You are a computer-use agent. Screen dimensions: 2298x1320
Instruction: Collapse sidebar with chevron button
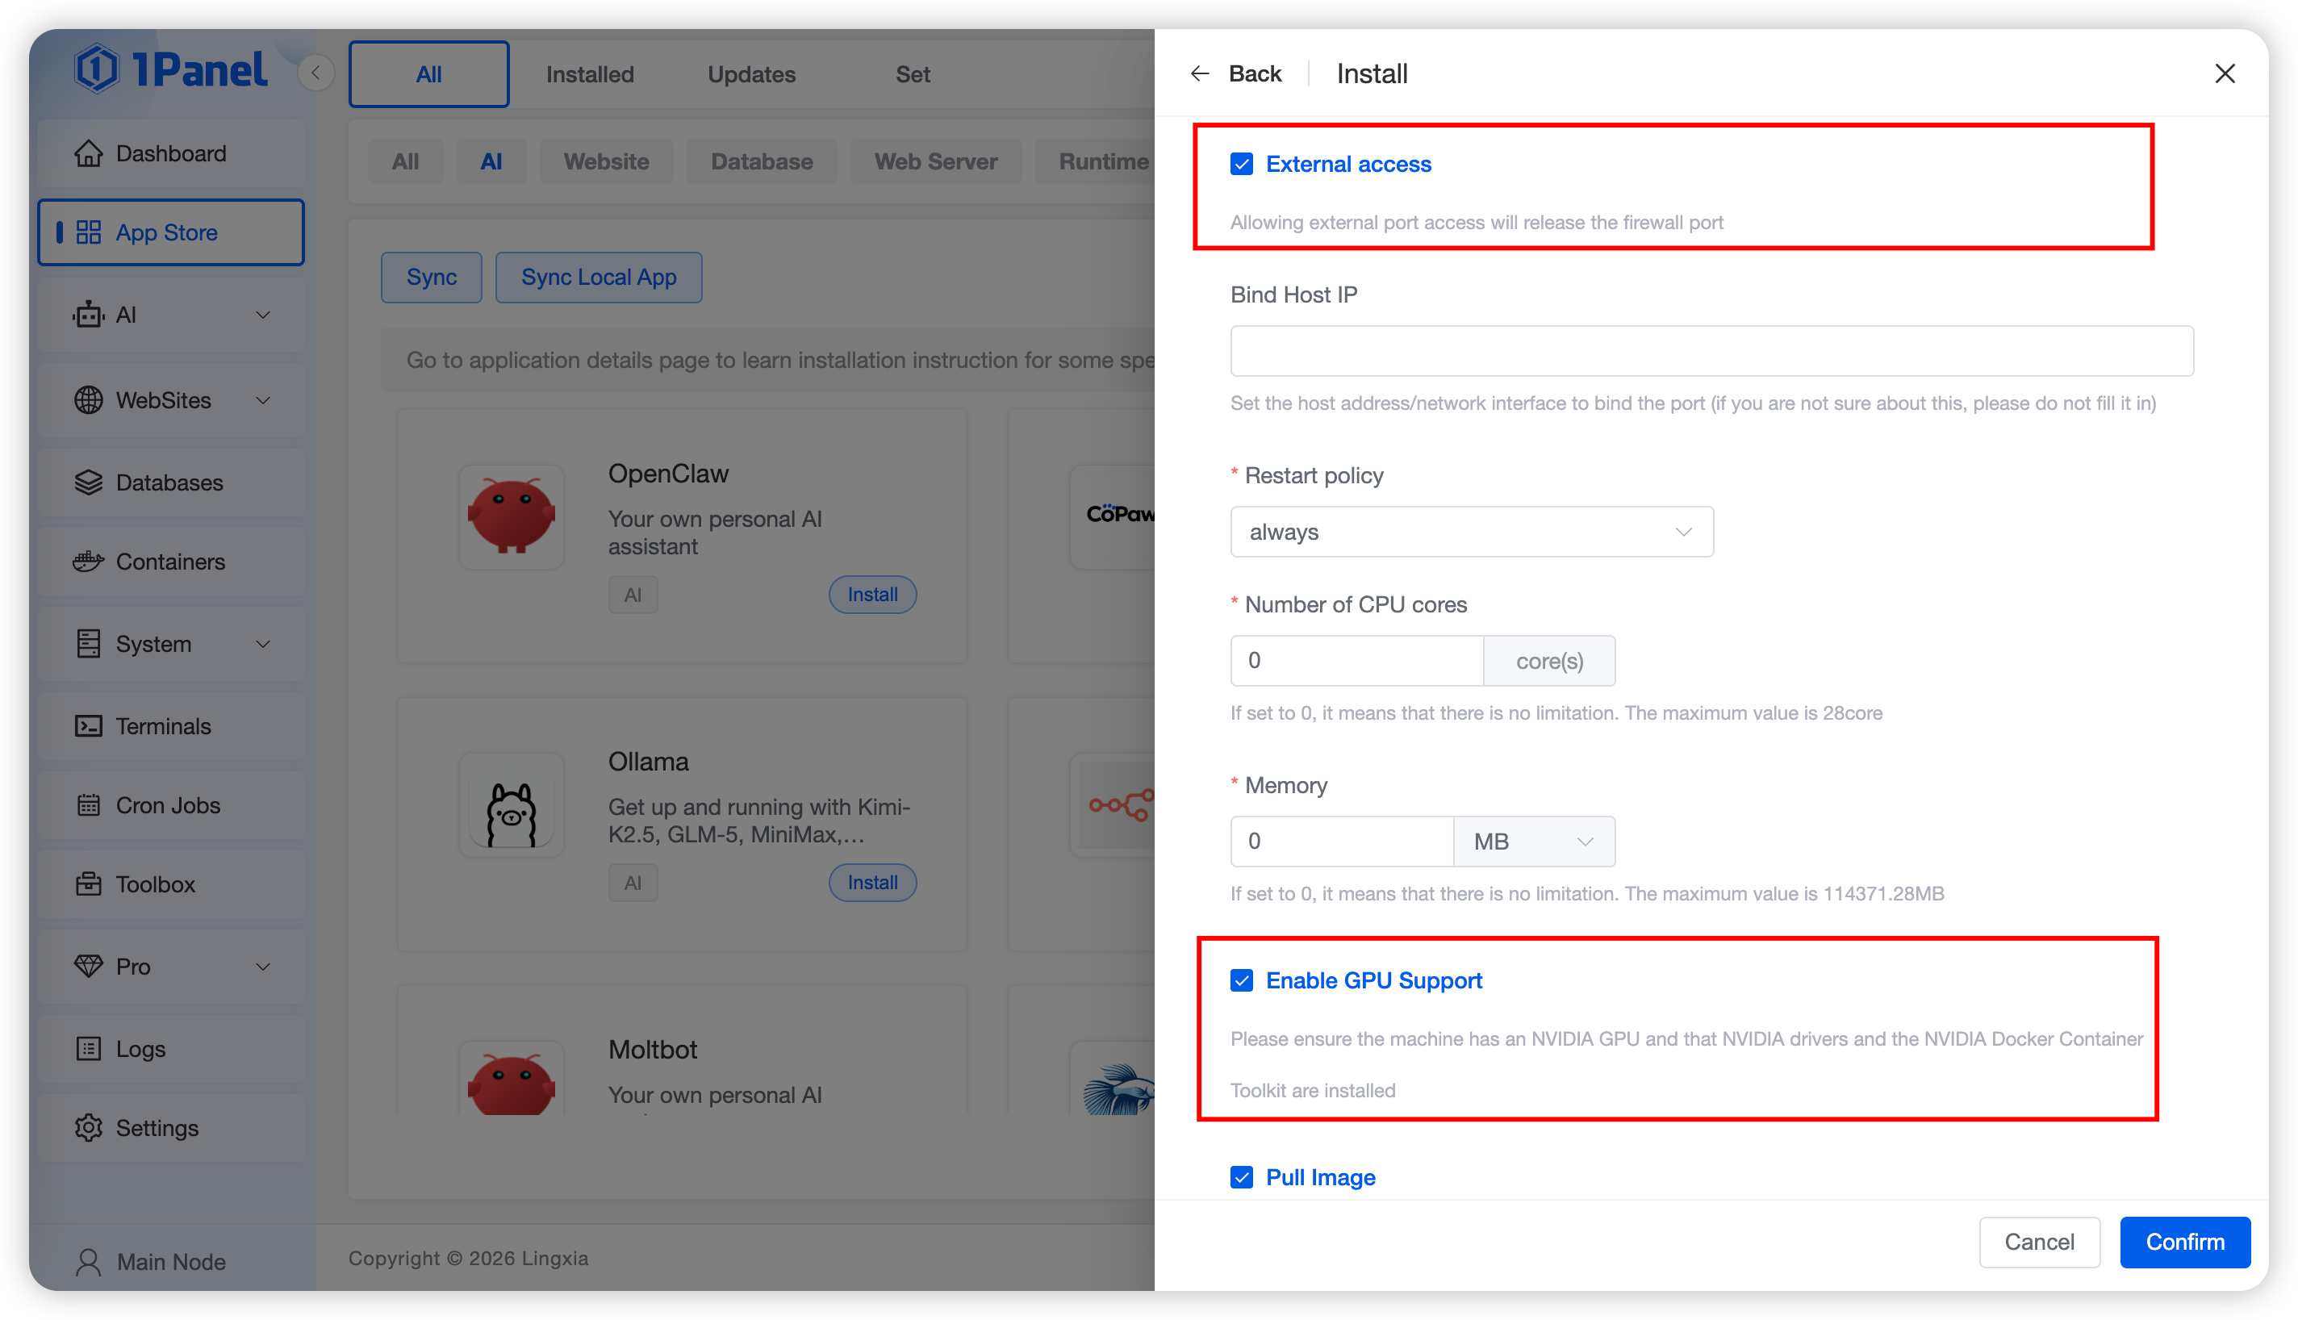tap(315, 73)
